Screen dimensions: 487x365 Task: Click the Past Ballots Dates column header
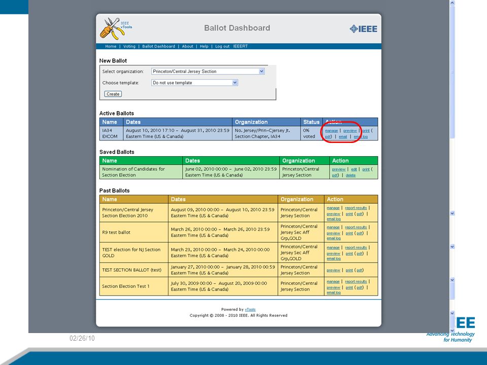[x=223, y=199]
